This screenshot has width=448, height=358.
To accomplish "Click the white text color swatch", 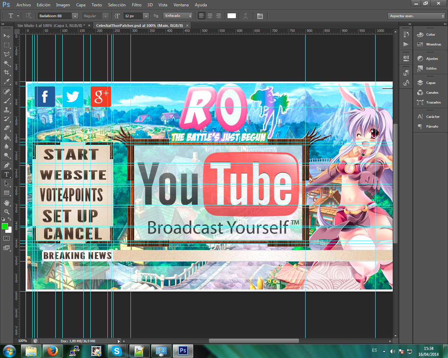I will [x=232, y=16].
